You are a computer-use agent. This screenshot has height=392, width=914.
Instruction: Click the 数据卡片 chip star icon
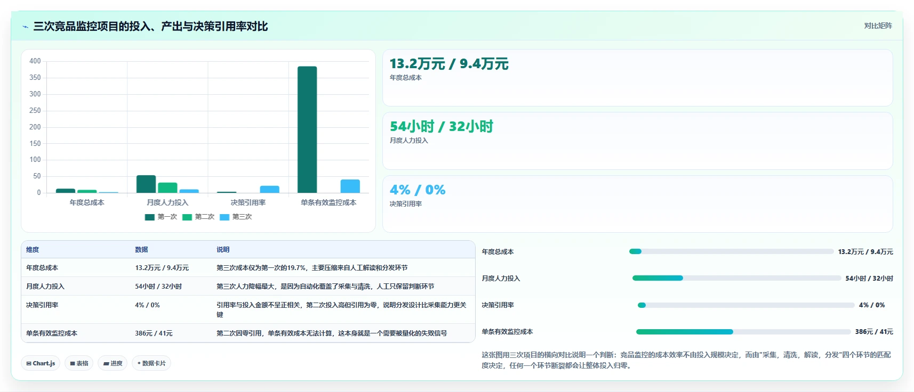(139, 363)
